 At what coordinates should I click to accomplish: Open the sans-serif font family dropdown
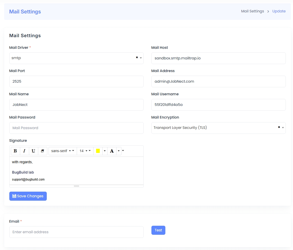[x=62, y=151]
